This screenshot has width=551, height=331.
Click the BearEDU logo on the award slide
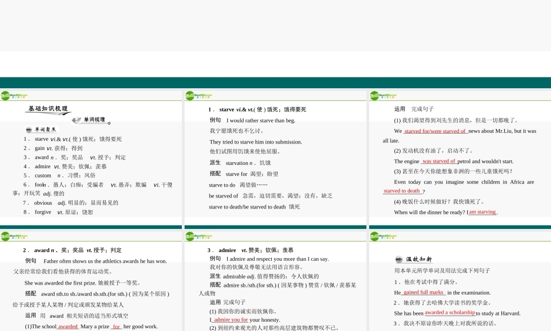click(x=14, y=236)
